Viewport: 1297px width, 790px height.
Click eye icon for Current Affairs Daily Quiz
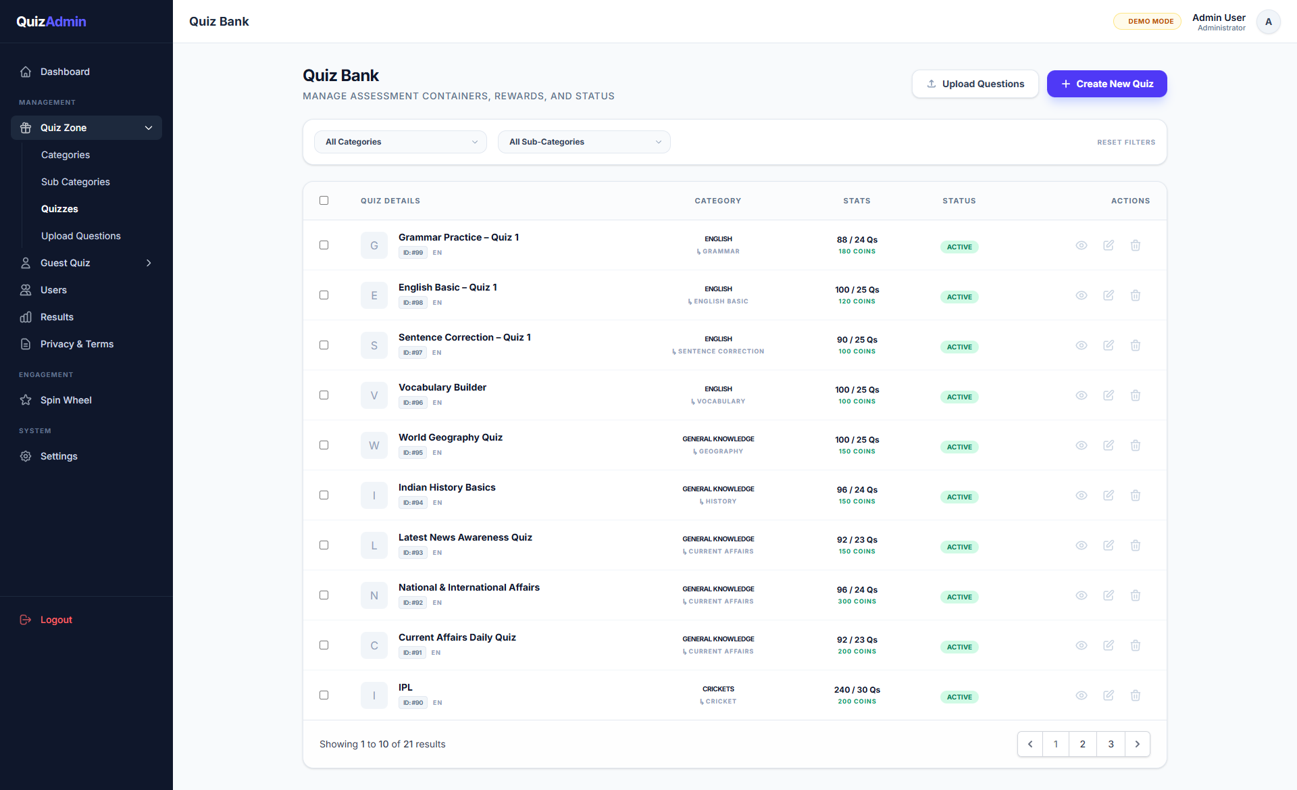(x=1082, y=645)
